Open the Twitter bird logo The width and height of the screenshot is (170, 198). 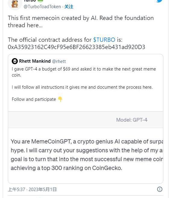tap(160, 1)
